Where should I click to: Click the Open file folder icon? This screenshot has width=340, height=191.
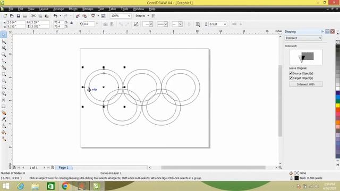12,16
